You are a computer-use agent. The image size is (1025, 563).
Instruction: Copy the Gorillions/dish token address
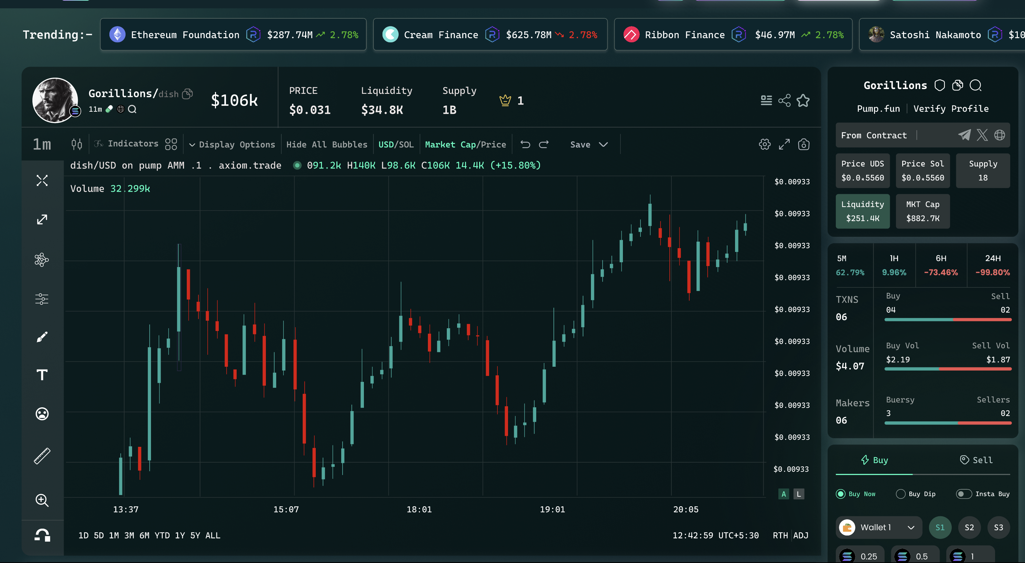pos(187,94)
